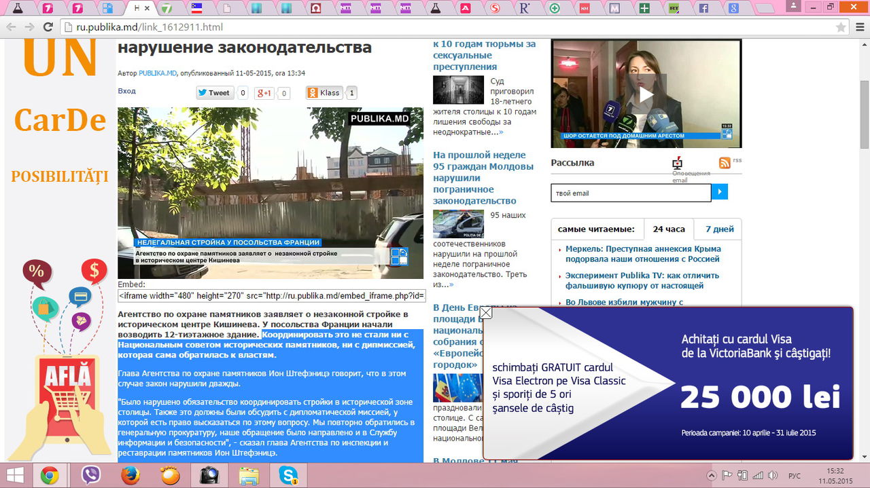Close the active browser tab
870x488 pixels.
pyautogui.click(x=148, y=8)
